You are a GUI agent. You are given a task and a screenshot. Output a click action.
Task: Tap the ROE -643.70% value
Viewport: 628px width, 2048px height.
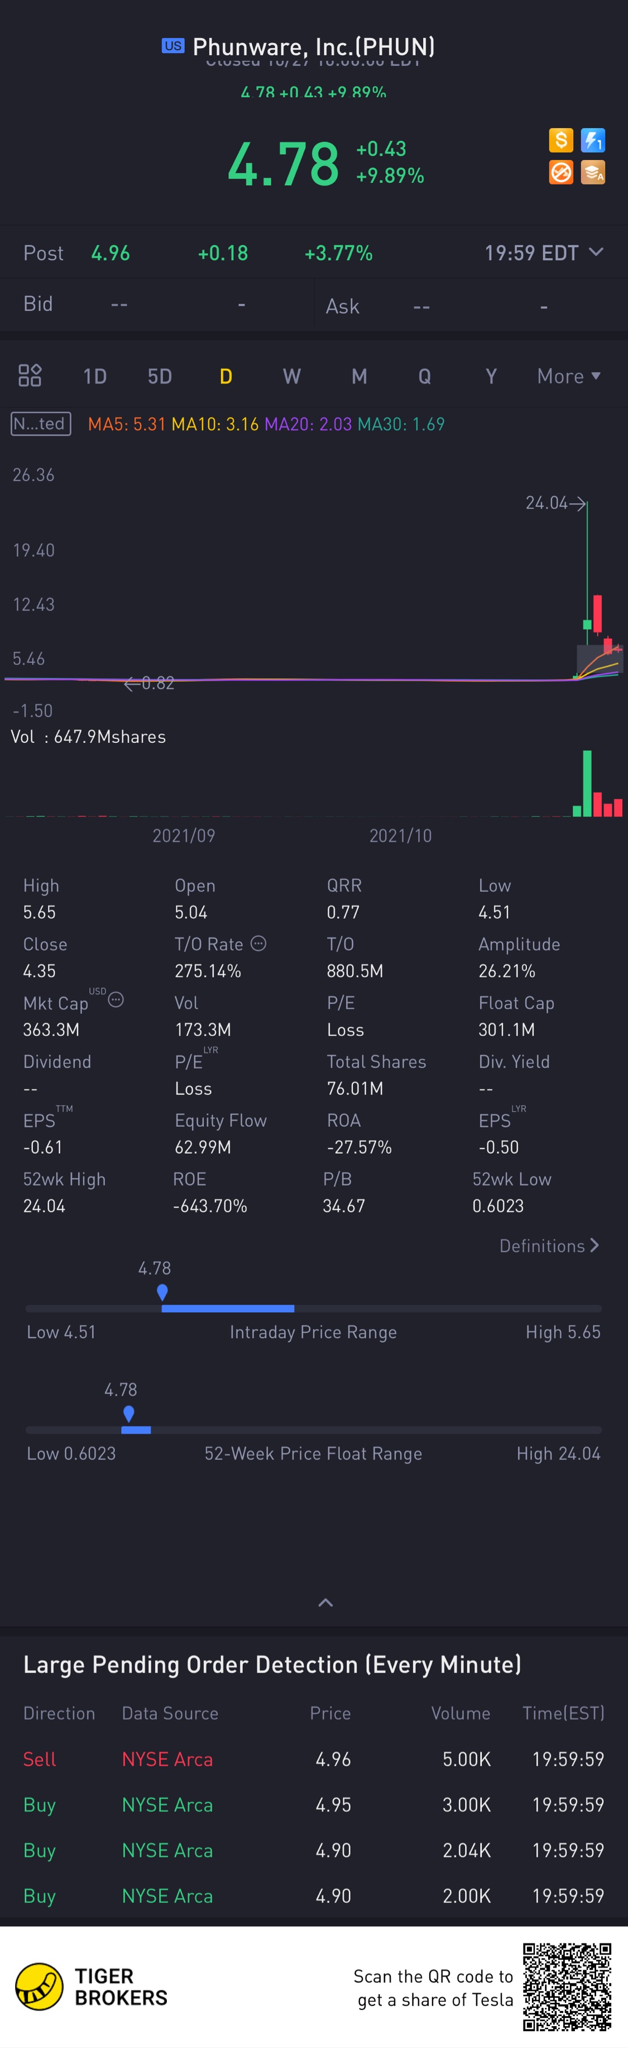pyautogui.click(x=210, y=1206)
